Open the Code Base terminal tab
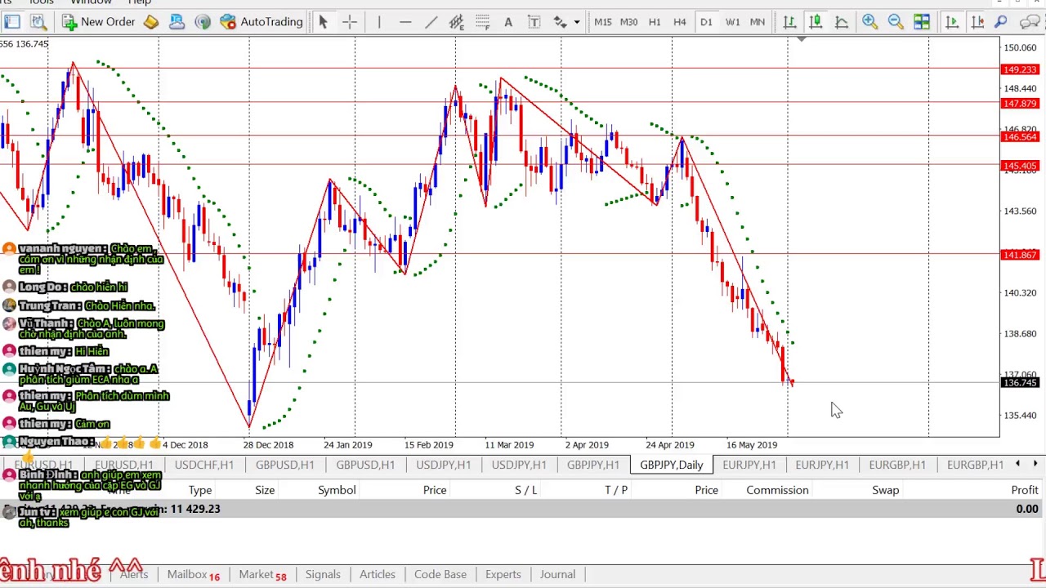 point(440,574)
